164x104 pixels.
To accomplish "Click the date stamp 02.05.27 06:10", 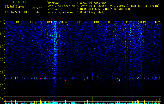I will pos(16,12).
